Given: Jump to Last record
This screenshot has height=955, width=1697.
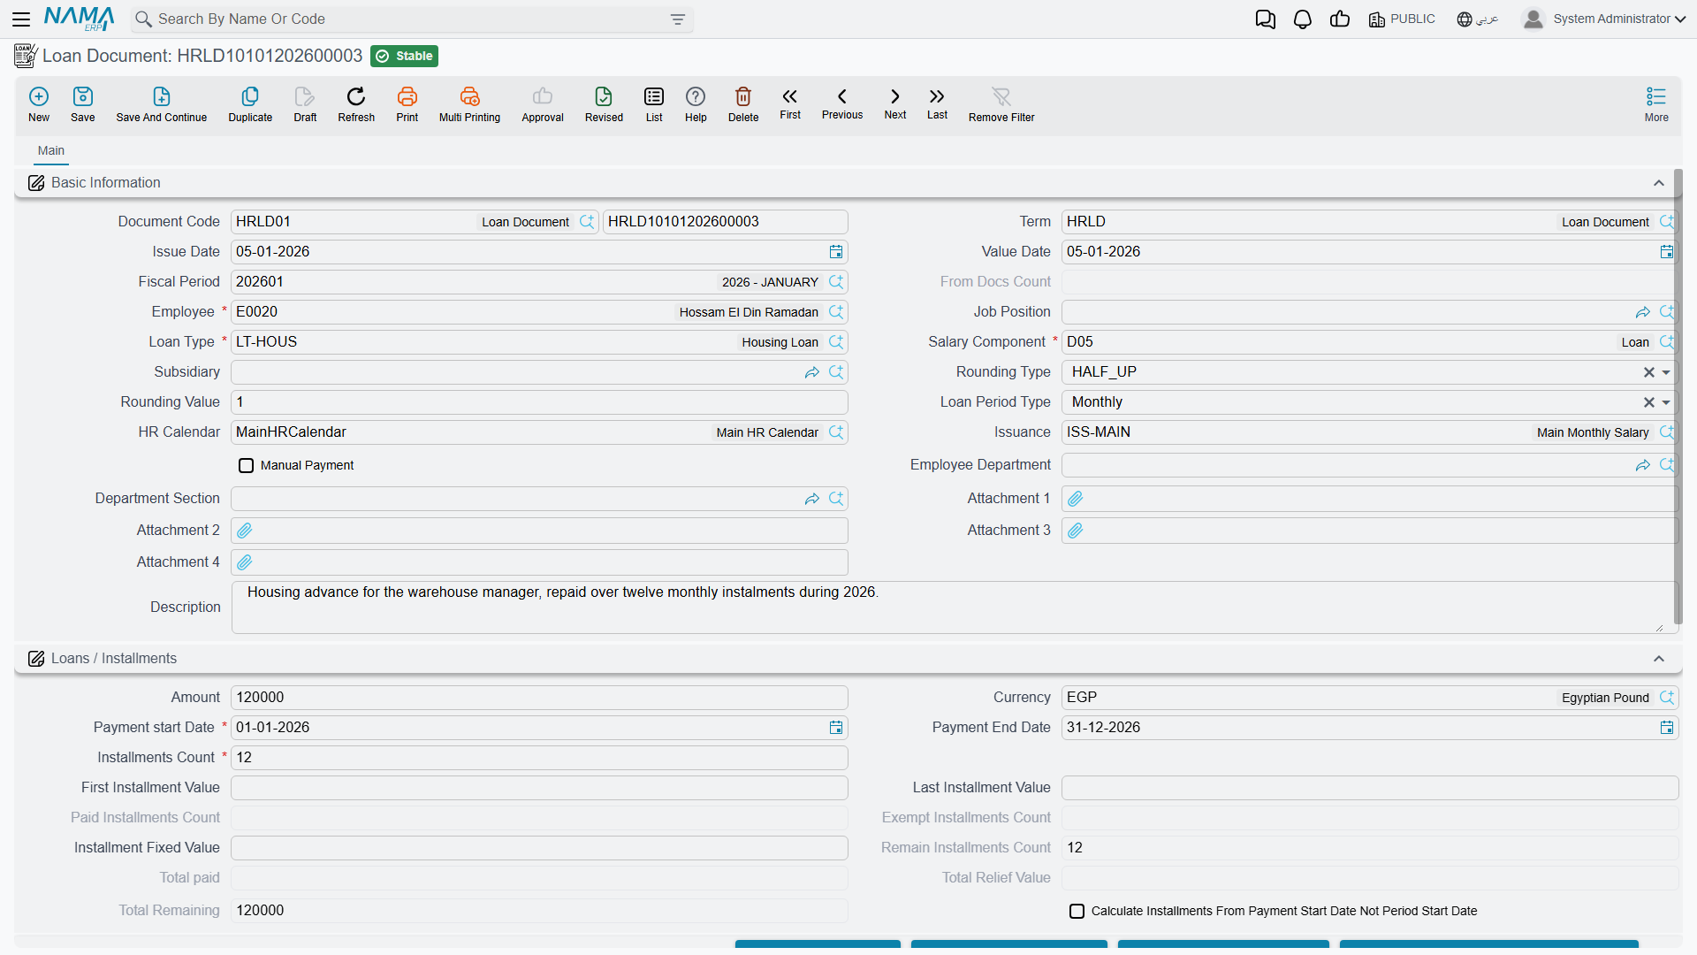Looking at the screenshot, I should pos(937,103).
